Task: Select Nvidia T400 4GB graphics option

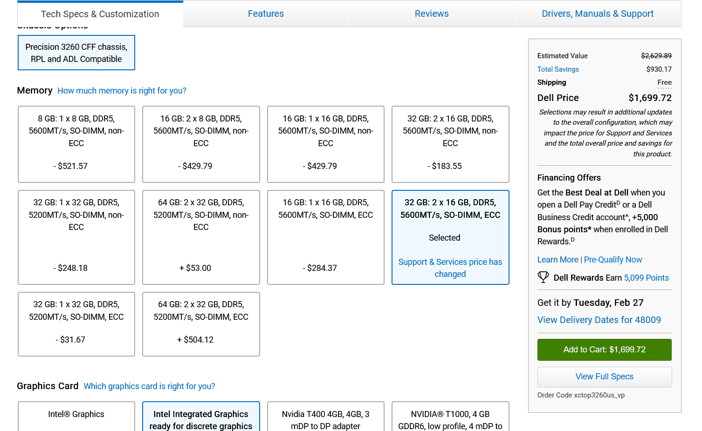Action: pos(326,417)
